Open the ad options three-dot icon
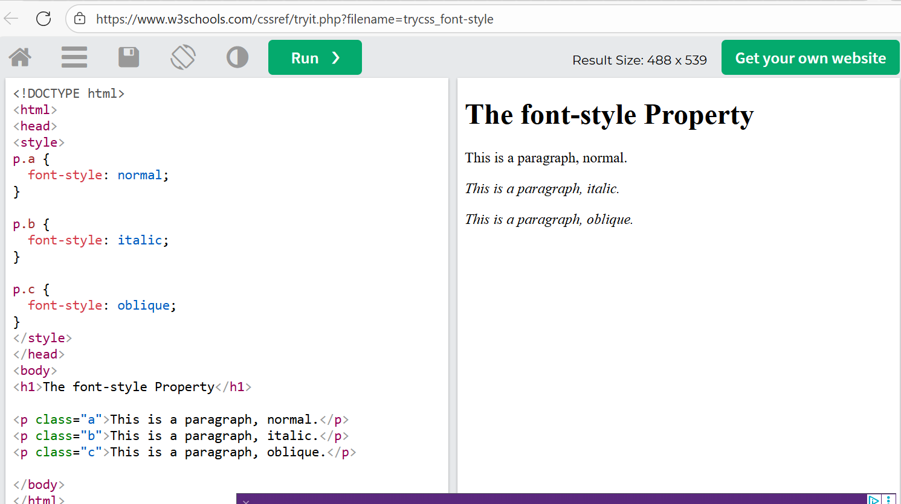The height and width of the screenshot is (504, 901). 888,499
